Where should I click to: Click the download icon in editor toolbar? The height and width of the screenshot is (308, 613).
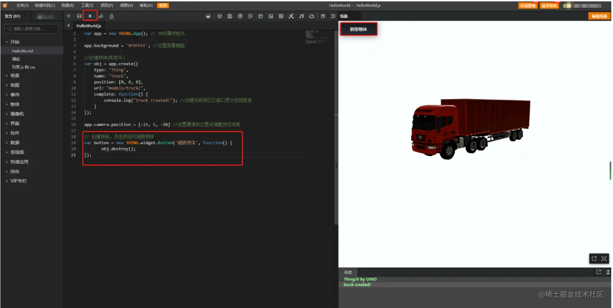click(x=111, y=16)
